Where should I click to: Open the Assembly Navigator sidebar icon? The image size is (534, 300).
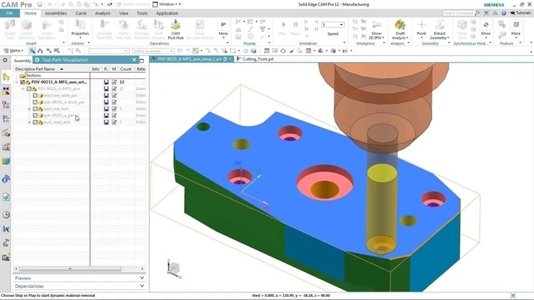pyautogui.click(x=6, y=77)
